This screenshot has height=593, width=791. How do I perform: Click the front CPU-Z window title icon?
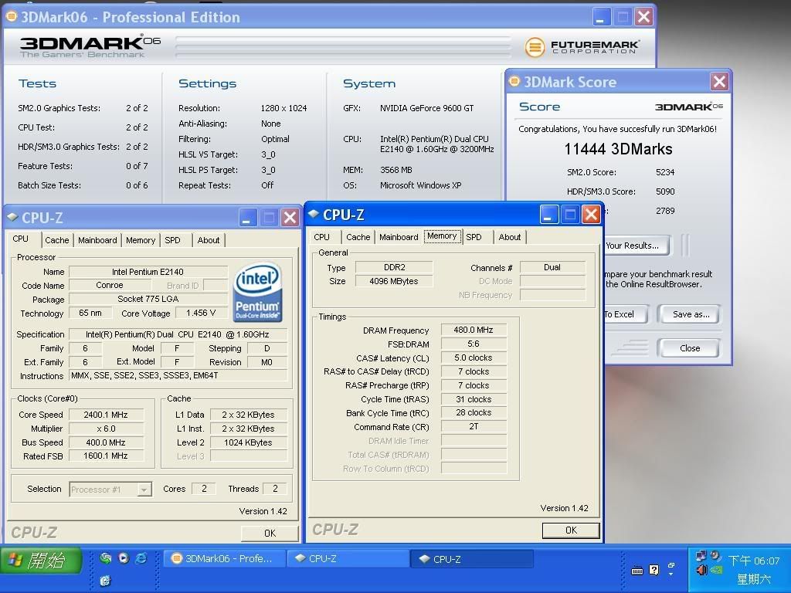point(314,214)
